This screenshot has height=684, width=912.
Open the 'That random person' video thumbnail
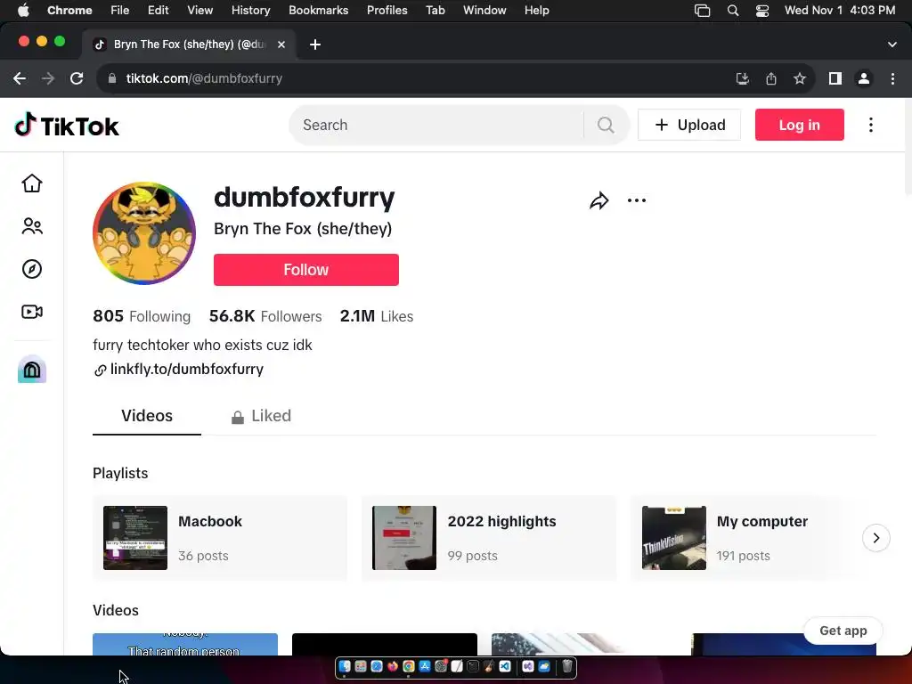[x=185, y=644]
